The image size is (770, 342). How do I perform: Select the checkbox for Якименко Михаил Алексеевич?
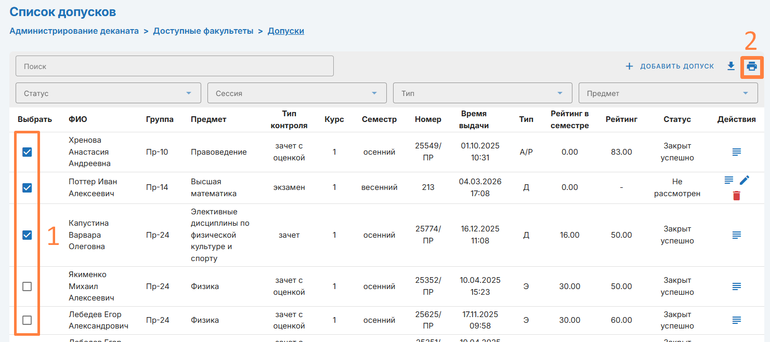coord(27,286)
